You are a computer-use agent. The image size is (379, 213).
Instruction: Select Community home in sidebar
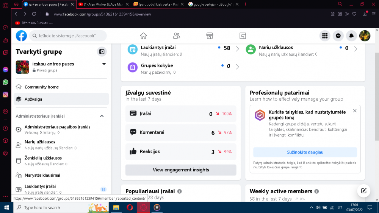[x=61, y=87]
